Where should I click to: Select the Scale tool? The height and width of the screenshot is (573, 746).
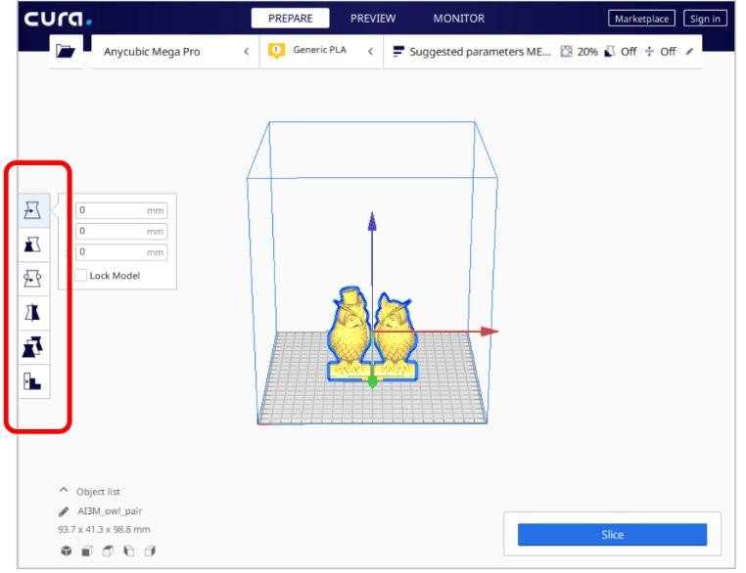[x=34, y=244]
